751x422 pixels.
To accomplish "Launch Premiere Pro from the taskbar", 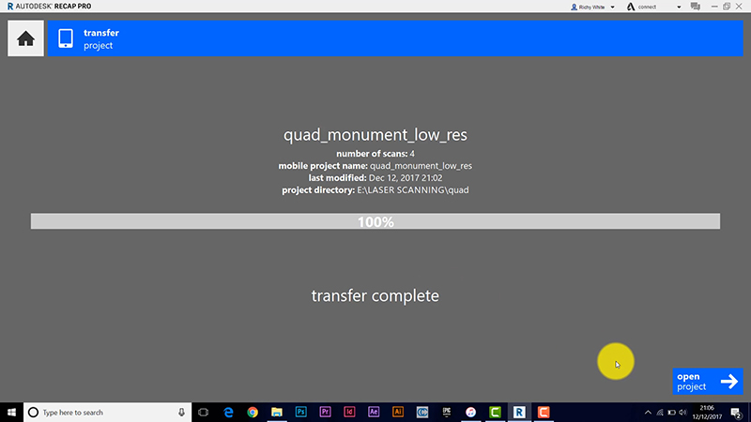I will tap(326, 412).
